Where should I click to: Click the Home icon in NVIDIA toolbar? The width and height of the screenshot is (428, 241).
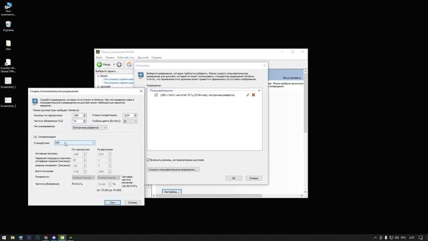(129, 64)
